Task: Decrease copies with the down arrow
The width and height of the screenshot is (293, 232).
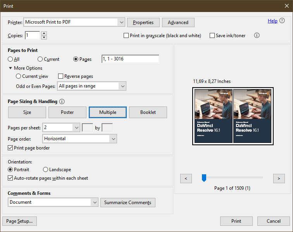Action: (x=44, y=37)
